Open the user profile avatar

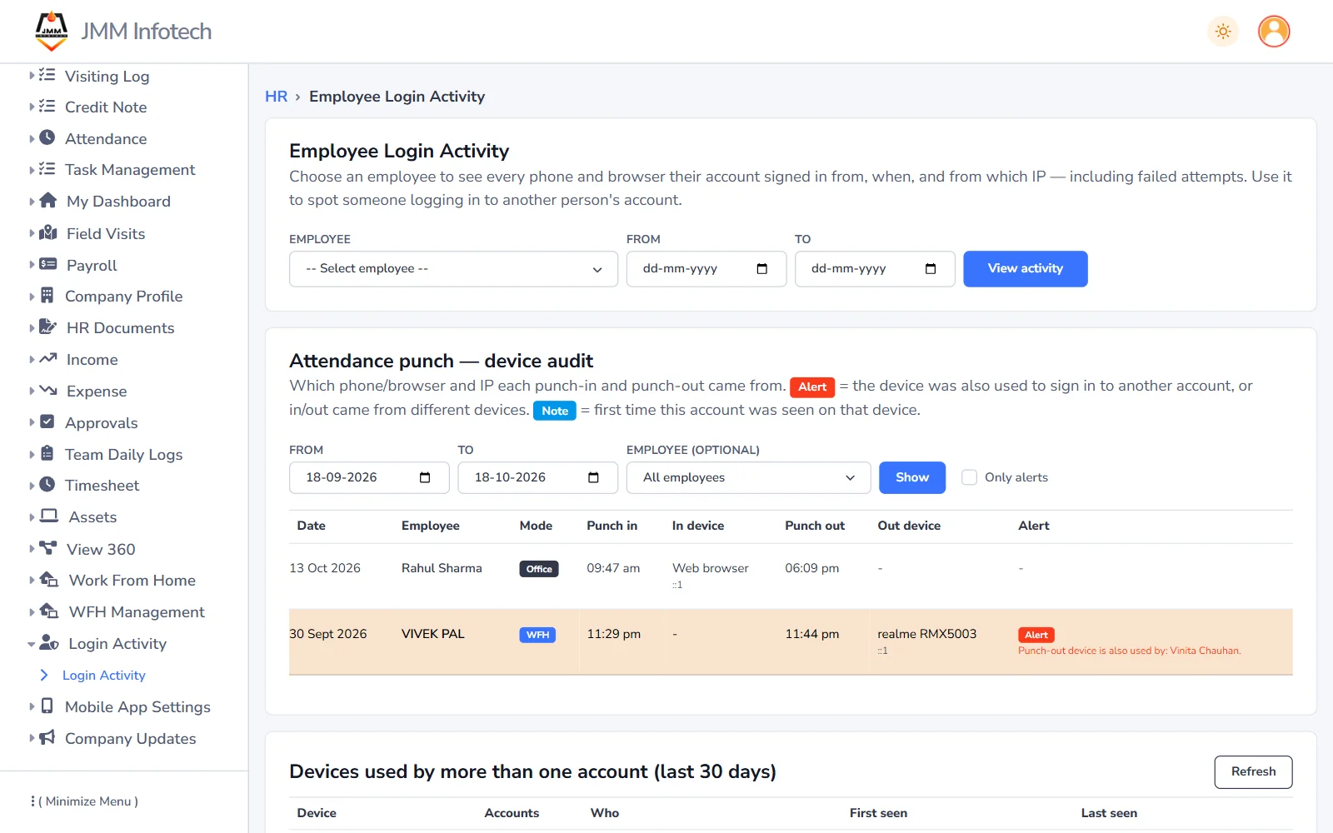pyautogui.click(x=1274, y=32)
